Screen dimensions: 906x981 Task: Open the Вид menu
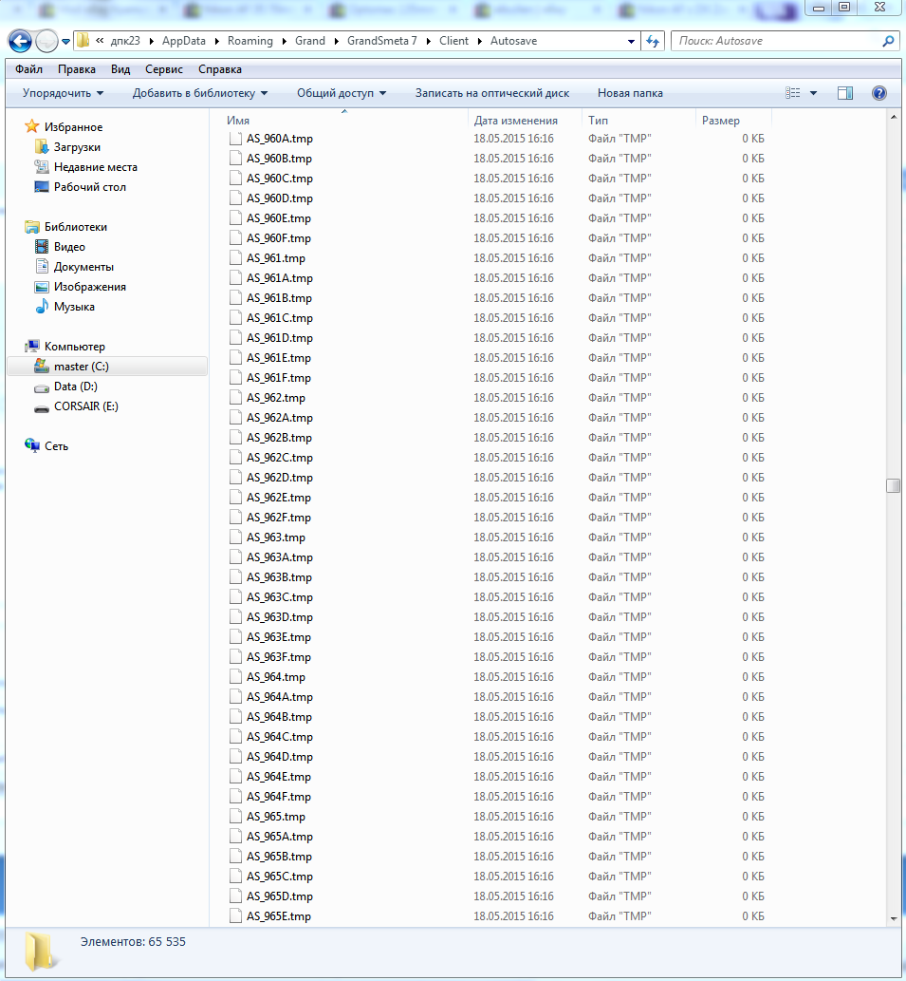click(x=120, y=69)
